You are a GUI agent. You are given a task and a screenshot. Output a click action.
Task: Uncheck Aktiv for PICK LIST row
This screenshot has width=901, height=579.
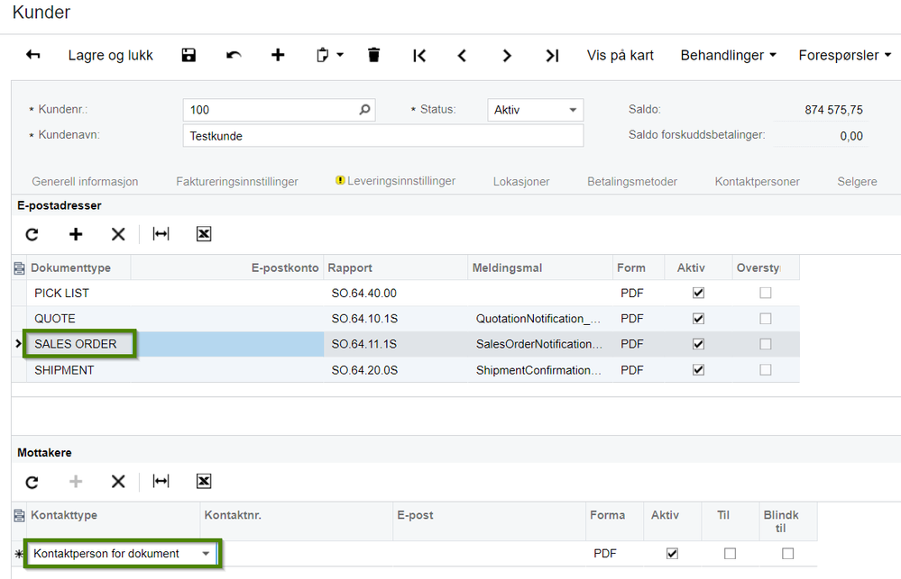(698, 294)
